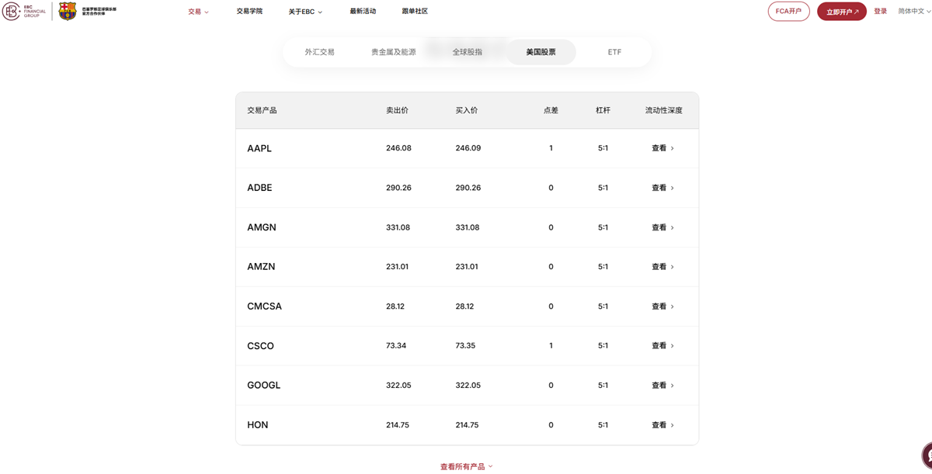932x474 pixels.
Task: Switch to the ETF tab
Action: point(614,51)
